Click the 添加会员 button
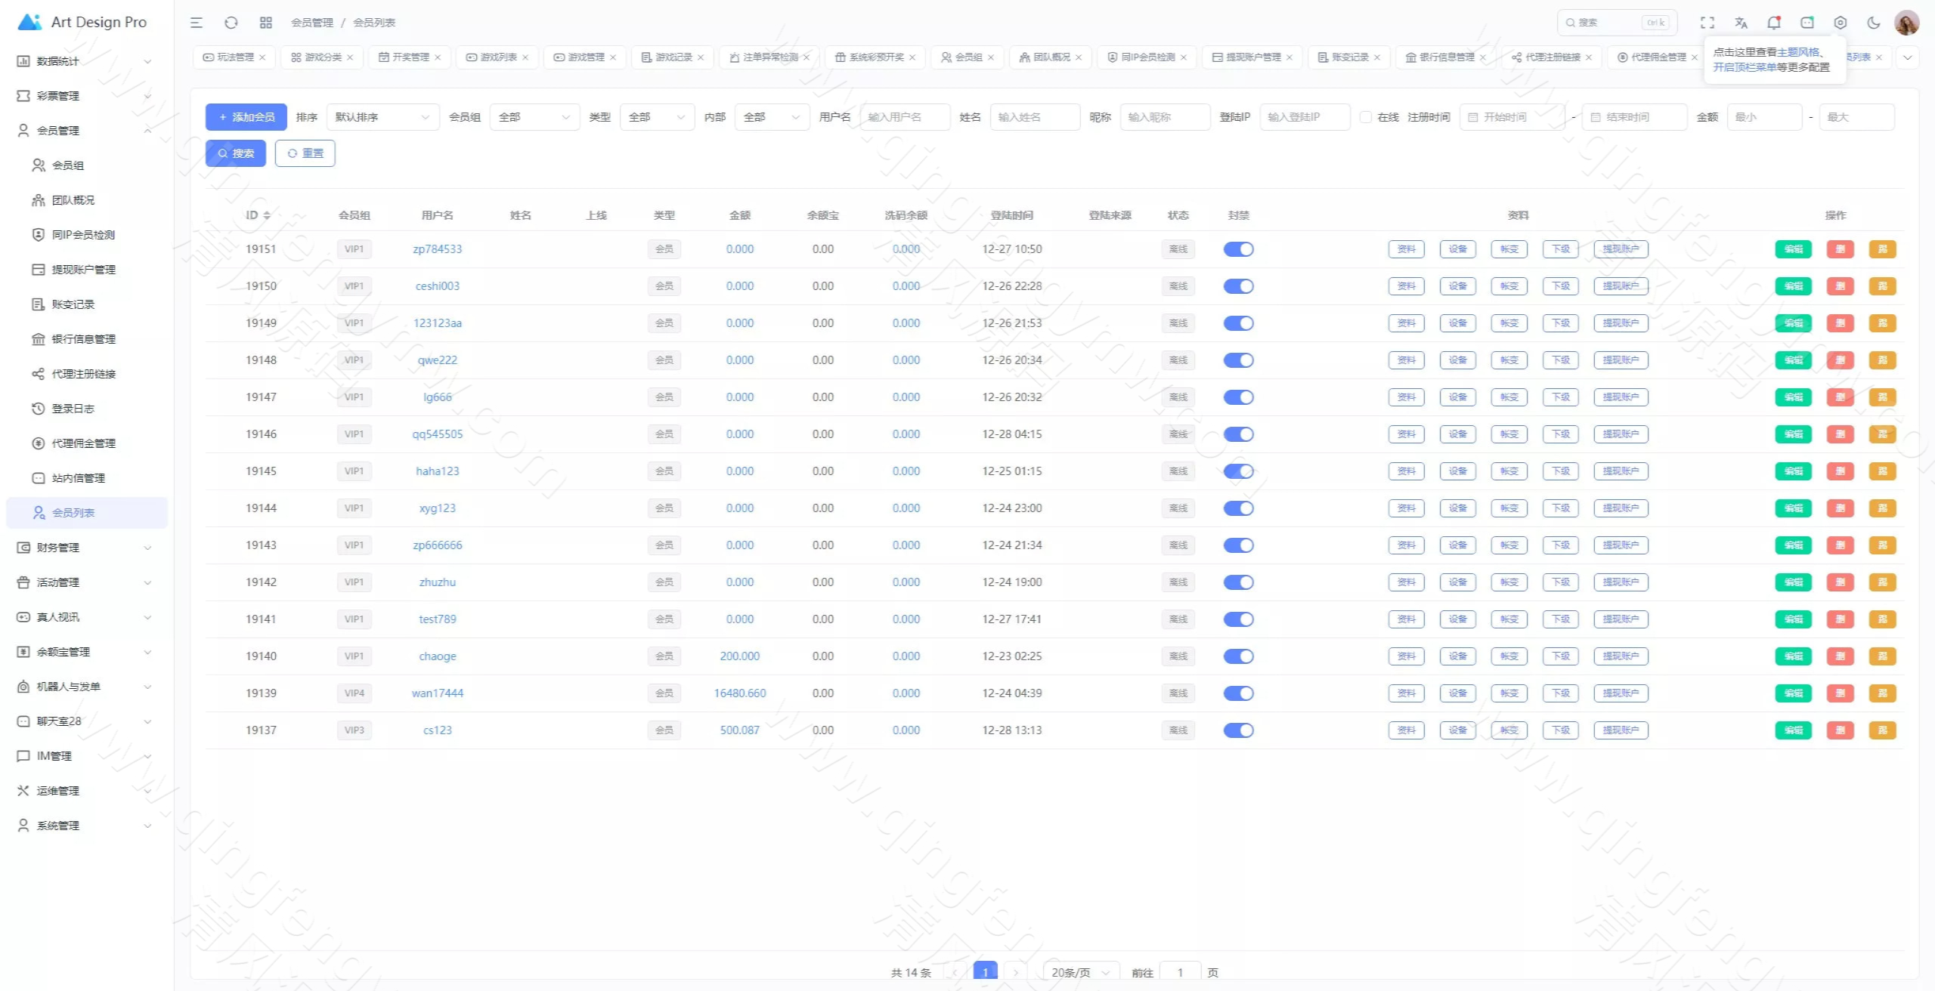1935x991 pixels. coord(246,117)
